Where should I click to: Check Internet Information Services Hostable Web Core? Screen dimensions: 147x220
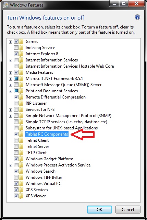(16, 66)
